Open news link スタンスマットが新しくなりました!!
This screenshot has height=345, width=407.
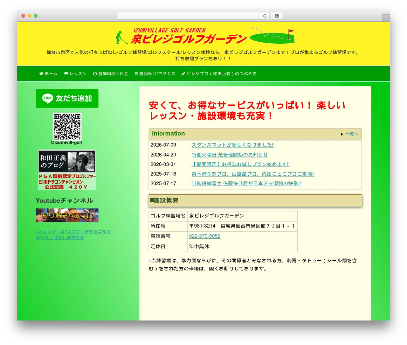coord(233,145)
